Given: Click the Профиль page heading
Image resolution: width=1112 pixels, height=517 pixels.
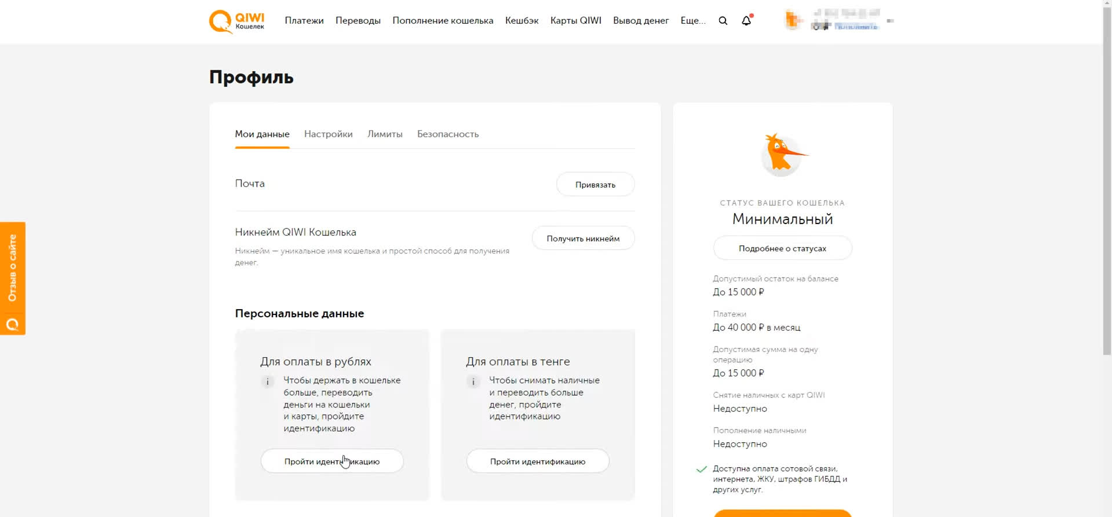Looking at the screenshot, I should click(x=251, y=77).
